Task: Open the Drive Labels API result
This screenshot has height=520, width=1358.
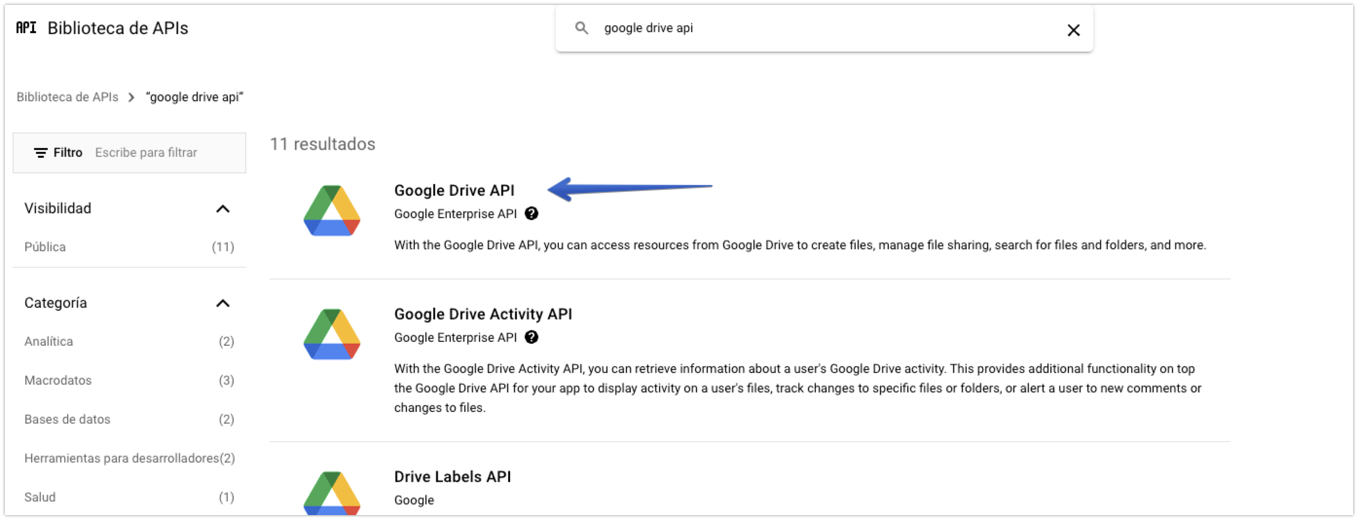Action: click(452, 477)
